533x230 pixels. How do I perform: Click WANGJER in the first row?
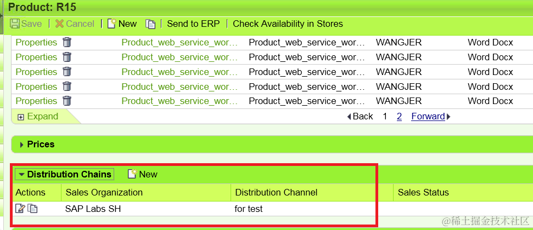pyautogui.click(x=399, y=42)
